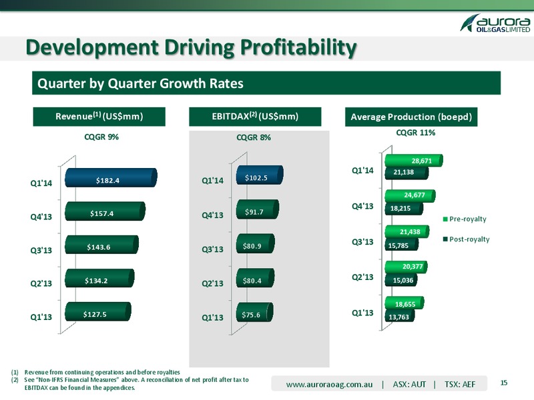Click the 18,215 production bar
This screenshot has width=534, height=400.
point(404,208)
